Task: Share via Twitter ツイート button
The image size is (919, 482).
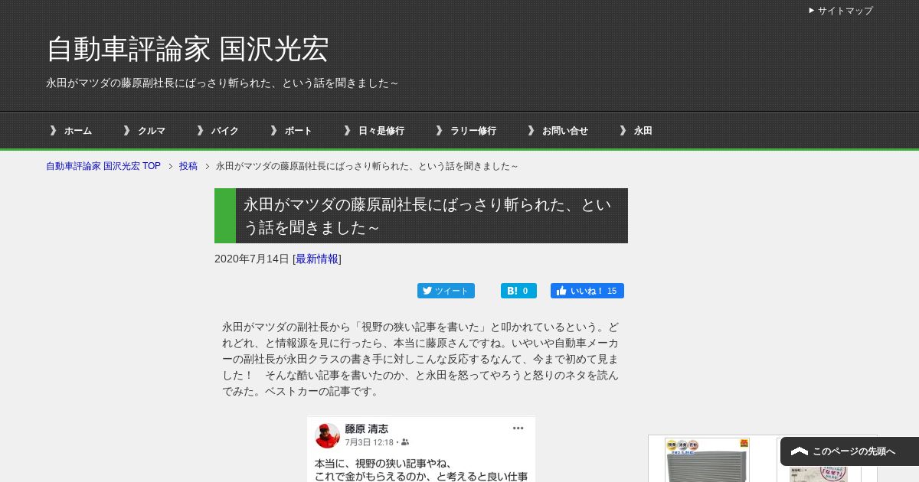Action: [x=446, y=291]
